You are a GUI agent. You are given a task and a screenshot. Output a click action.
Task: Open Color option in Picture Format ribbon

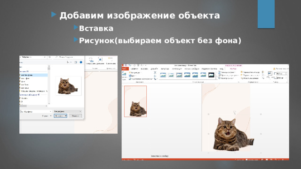tap(133, 76)
